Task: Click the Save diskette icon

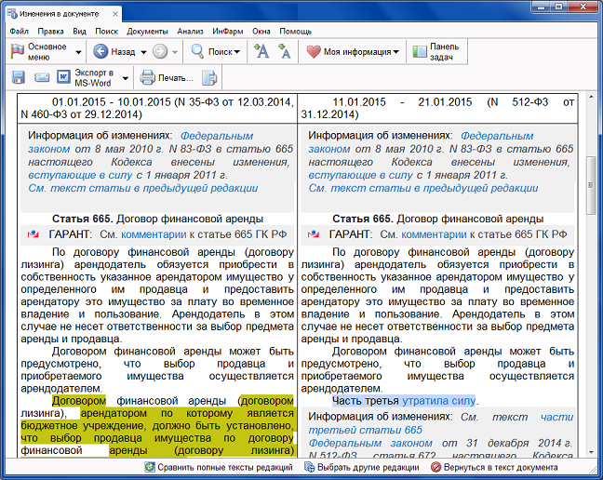Action: pos(19,77)
